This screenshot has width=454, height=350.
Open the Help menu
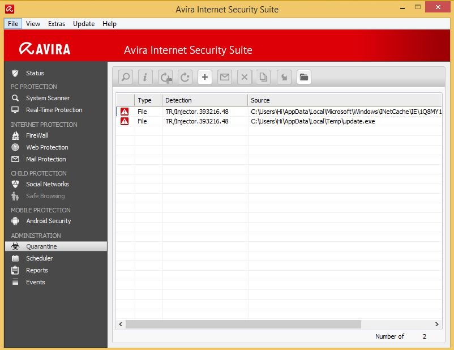109,24
